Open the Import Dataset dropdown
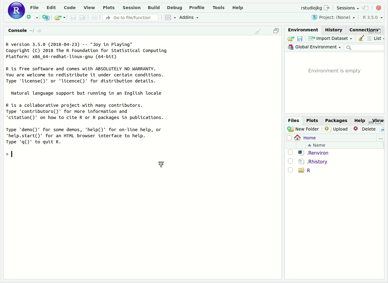This screenshot has height=283, width=388. [x=330, y=38]
